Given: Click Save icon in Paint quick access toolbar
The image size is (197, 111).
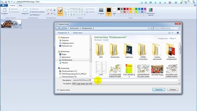Looking at the screenshot, I should pyautogui.click(x=6, y=2).
